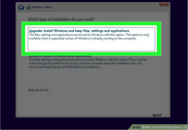Click the Windows Setup title icon
This screenshot has height=130, width=188.
click(29, 7)
